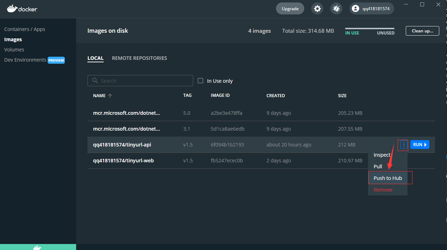Click image ID 5d1ca8ae6edb
Image resolution: width=447 pixels, height=250 pixels.
click(x=227, y=129)
